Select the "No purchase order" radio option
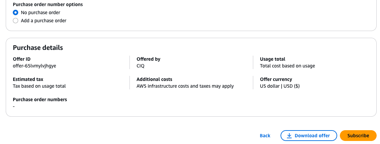 pos(16,12)
